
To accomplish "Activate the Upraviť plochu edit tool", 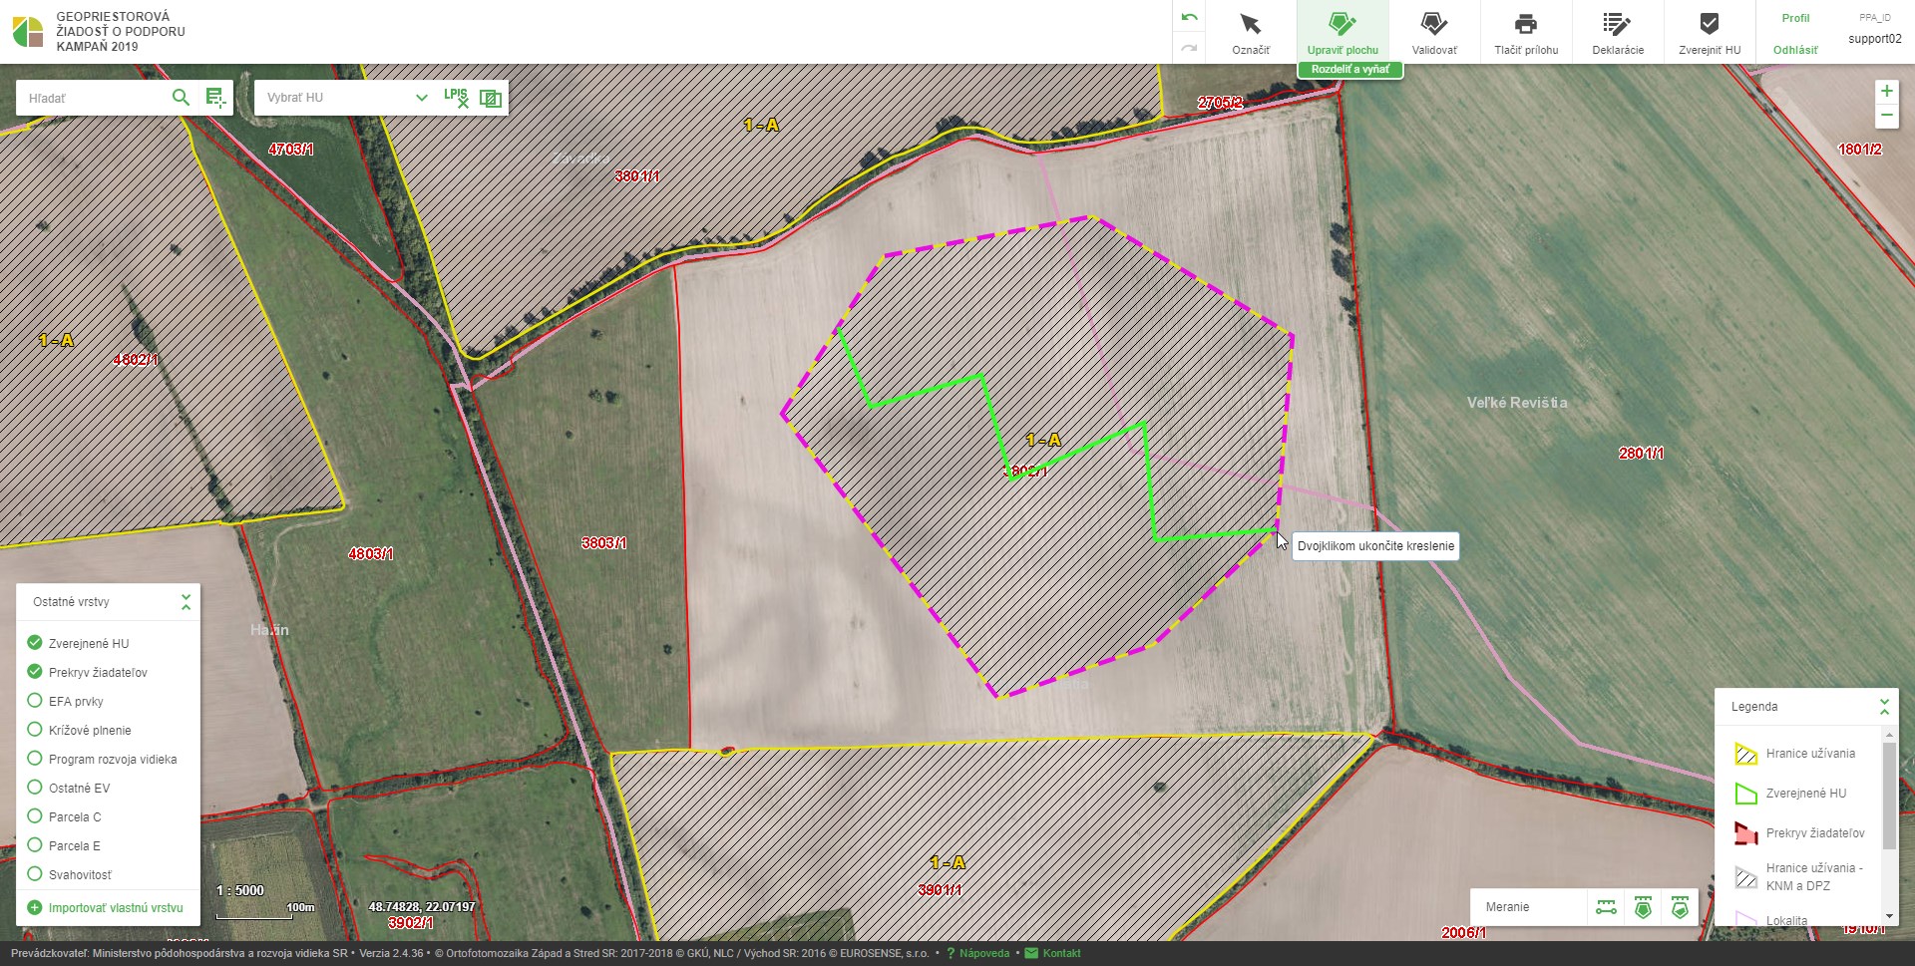I will click(1342, 32).
